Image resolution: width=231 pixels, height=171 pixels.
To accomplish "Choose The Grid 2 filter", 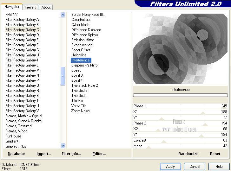I will tap(79, 91).
